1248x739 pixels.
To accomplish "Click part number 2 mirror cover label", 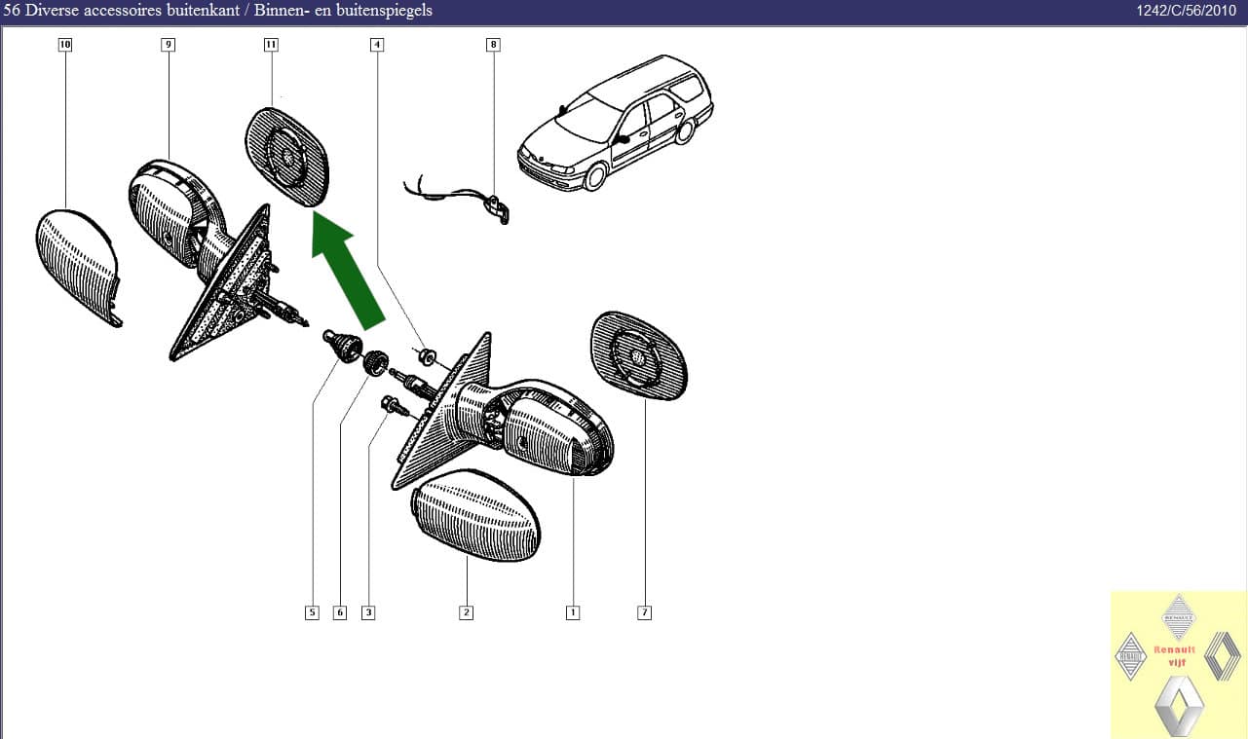I will pyautogui.click(x=467, y=612).
